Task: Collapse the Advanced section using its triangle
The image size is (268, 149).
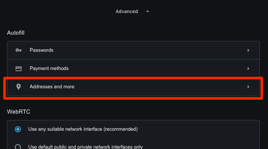Action: 148,12
